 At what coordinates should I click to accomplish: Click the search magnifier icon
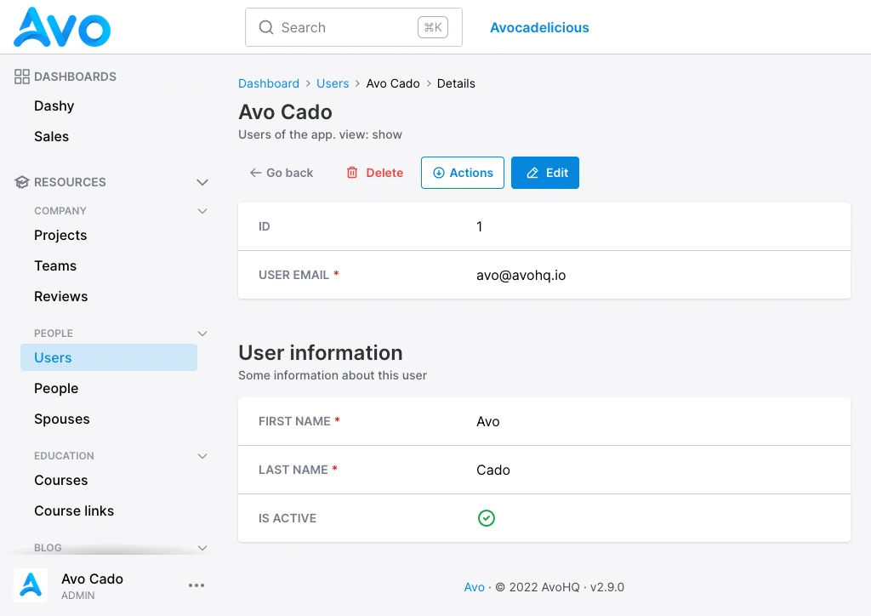266,27
